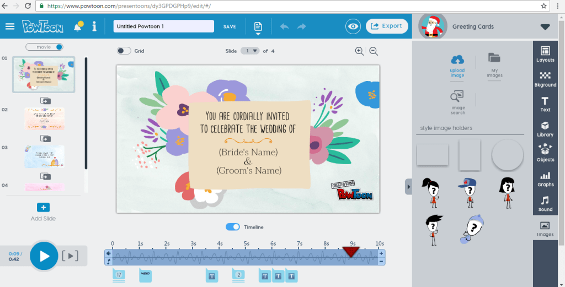Turn off the Timeline toggle
This screenshot has height=287, width=565.
[x=233, y=227]
